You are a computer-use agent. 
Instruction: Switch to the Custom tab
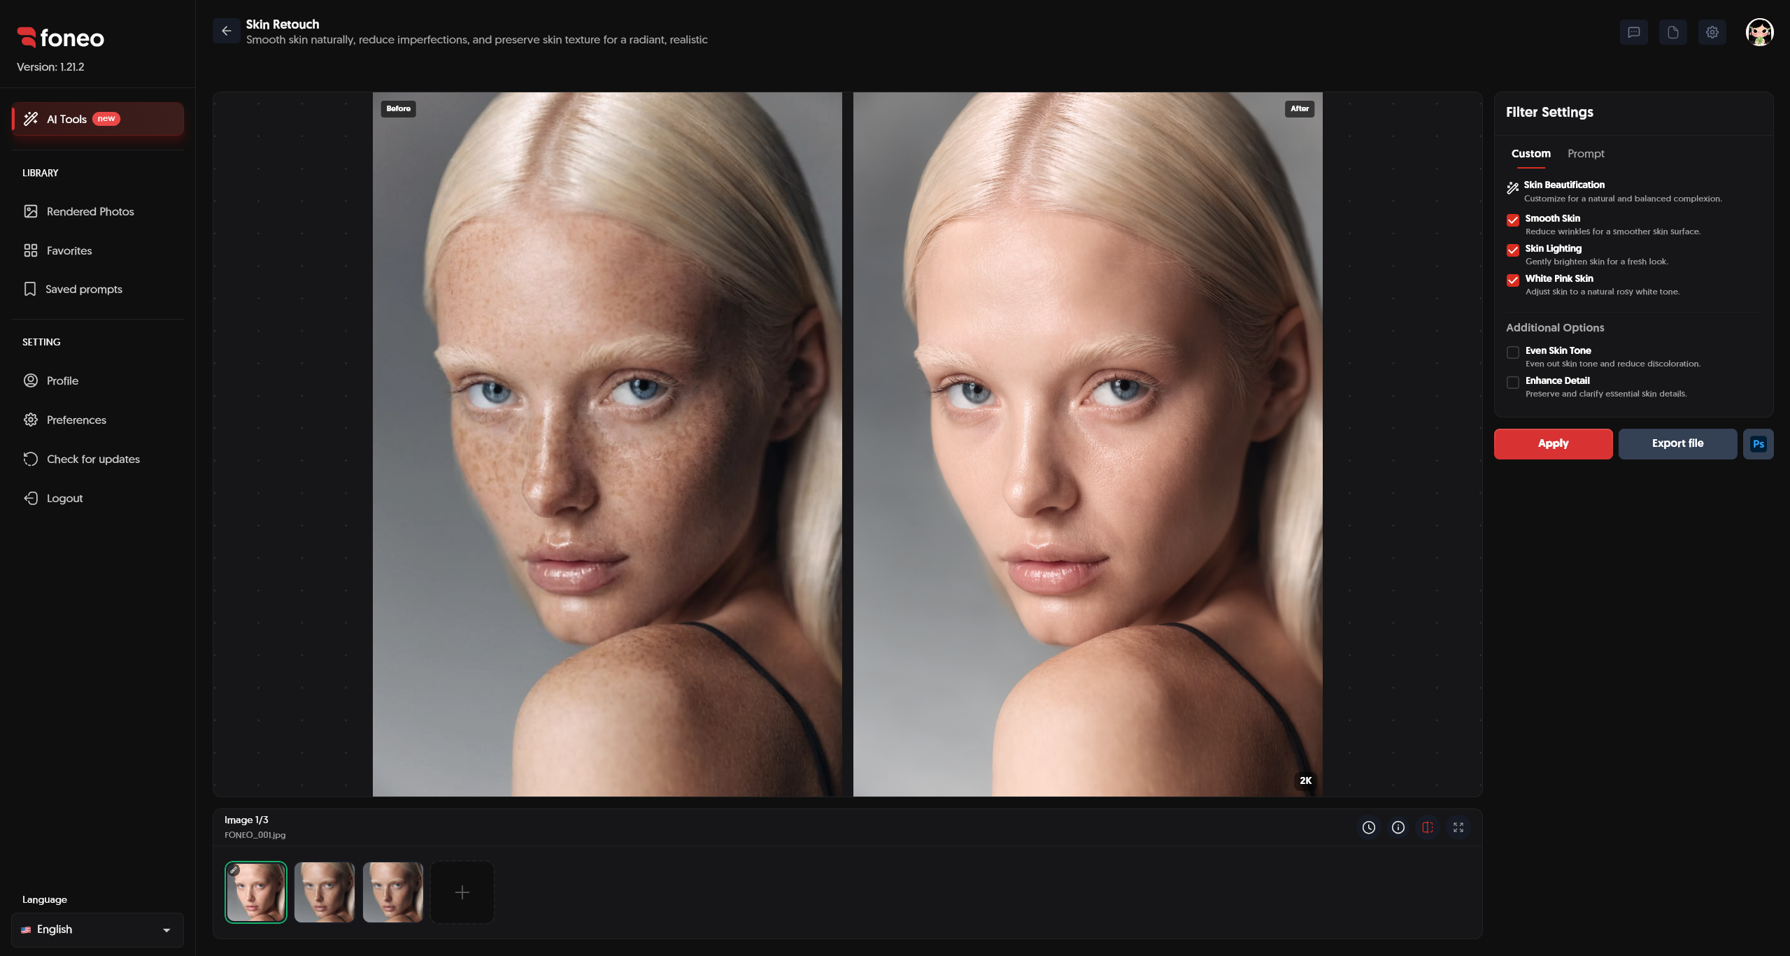pos(1530,154)
